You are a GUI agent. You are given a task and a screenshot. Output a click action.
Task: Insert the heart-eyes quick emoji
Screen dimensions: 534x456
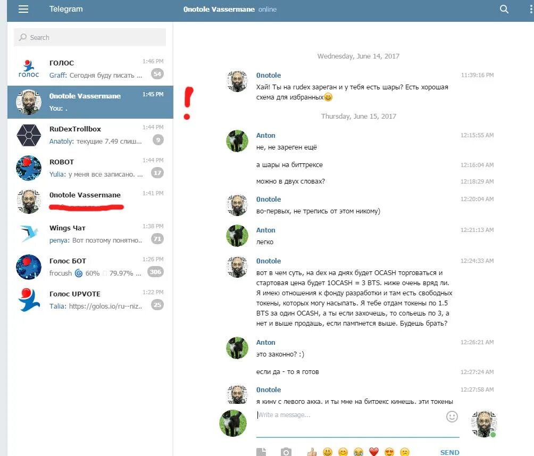coord(389,452)
